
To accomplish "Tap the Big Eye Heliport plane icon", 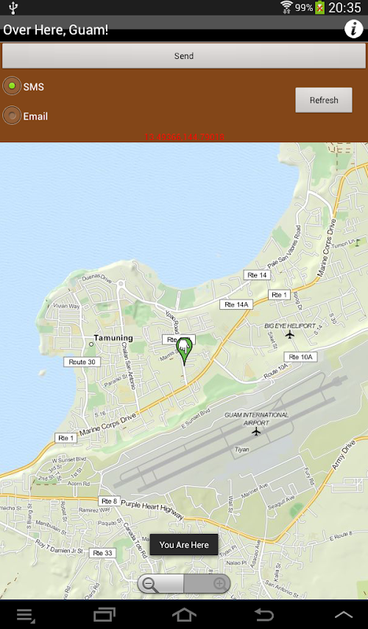I will [290, 334].
